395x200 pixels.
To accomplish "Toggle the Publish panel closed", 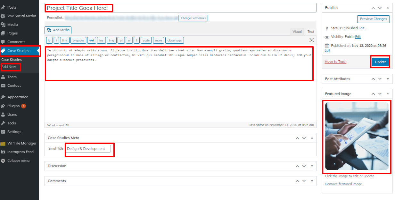I will [x=388, y=8].
